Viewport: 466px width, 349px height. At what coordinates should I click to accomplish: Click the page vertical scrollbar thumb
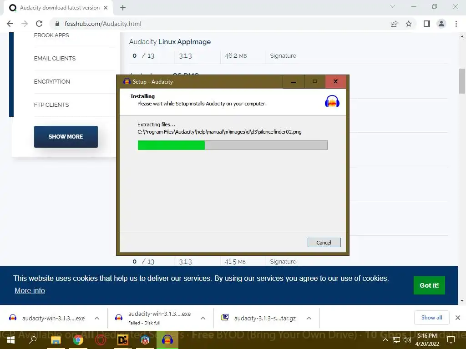(462, 81)
